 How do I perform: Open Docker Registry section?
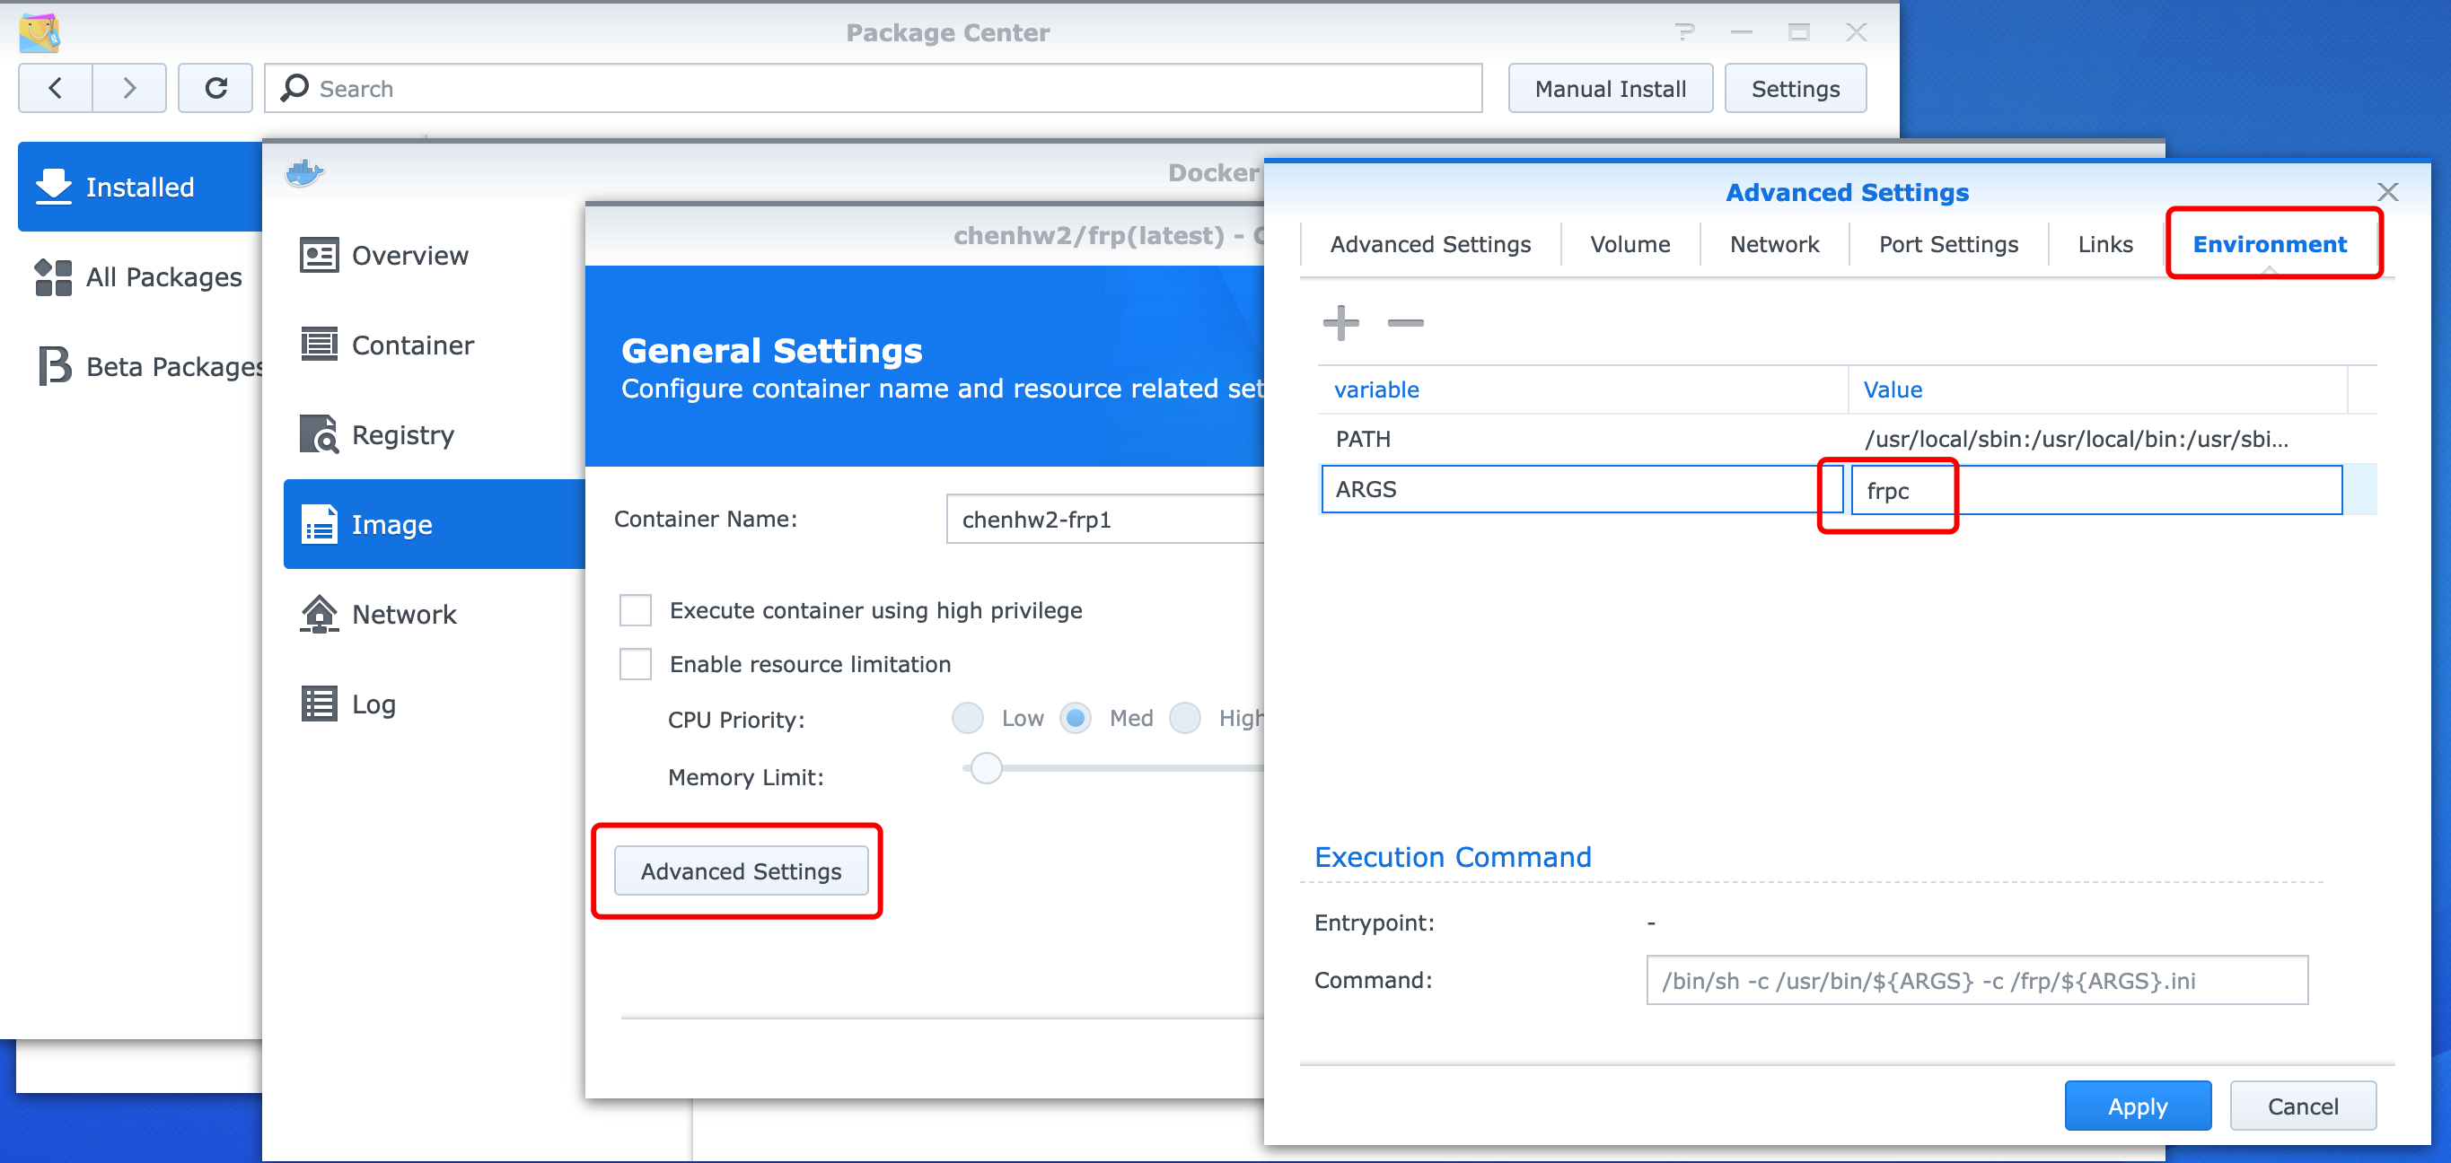coord(402,434)
